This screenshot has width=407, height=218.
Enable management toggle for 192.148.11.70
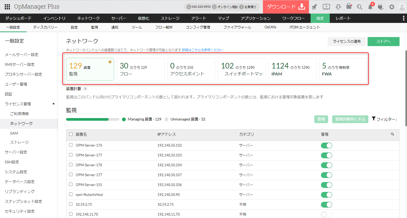326,215
